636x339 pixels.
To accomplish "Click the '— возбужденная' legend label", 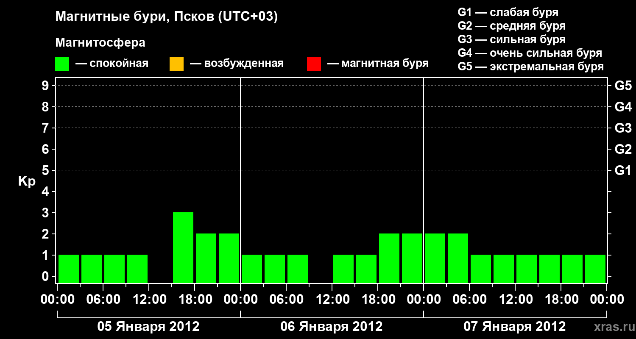I will click(237, 64).
